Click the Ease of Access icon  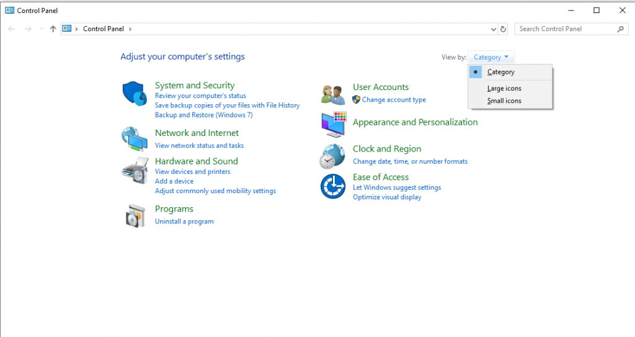(x=333, y=186)
